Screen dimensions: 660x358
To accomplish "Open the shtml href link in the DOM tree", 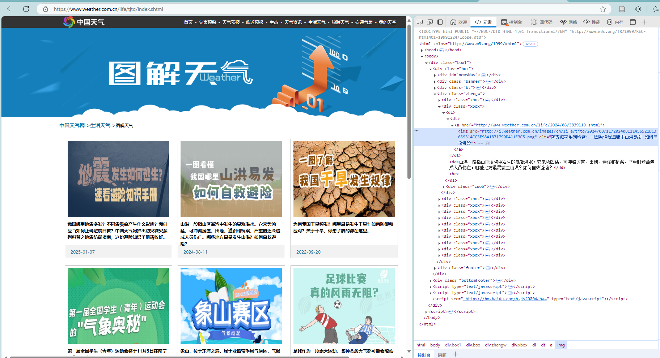I will [538, 125].
